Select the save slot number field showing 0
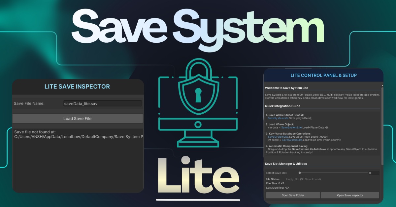Screen dimensions: 396x207 coord(374,172)
